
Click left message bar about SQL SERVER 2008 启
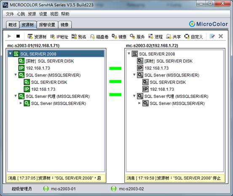point(56,178)
